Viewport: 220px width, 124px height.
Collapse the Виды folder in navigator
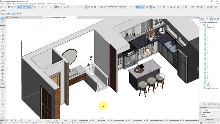point(202,25)
